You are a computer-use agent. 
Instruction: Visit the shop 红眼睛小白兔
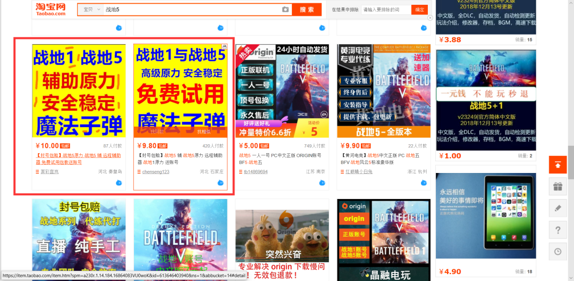(359, 172)
